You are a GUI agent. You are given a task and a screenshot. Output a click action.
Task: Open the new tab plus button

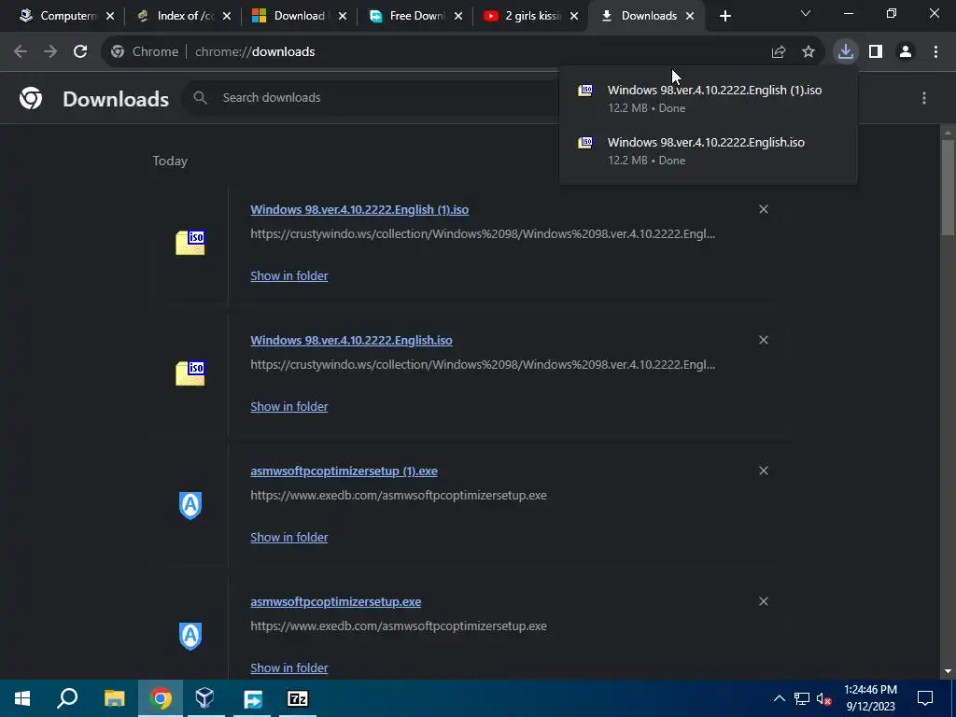tap(724, 16)
